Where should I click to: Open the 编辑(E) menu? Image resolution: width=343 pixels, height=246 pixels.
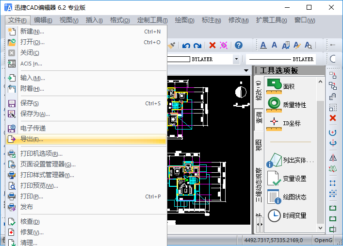pos(43,20)
